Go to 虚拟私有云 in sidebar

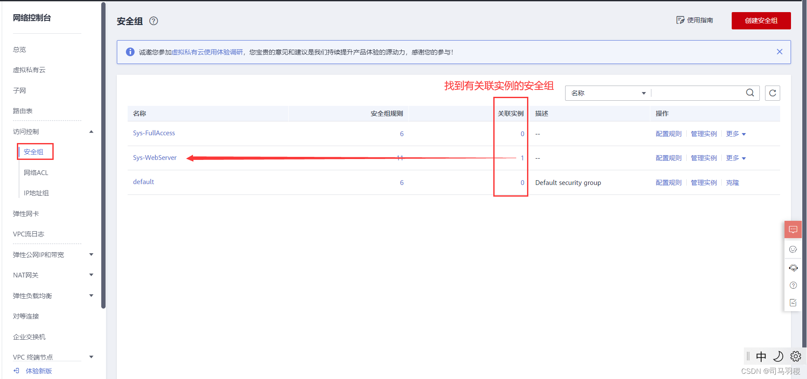pyautogui.click(x=29, y=70)
